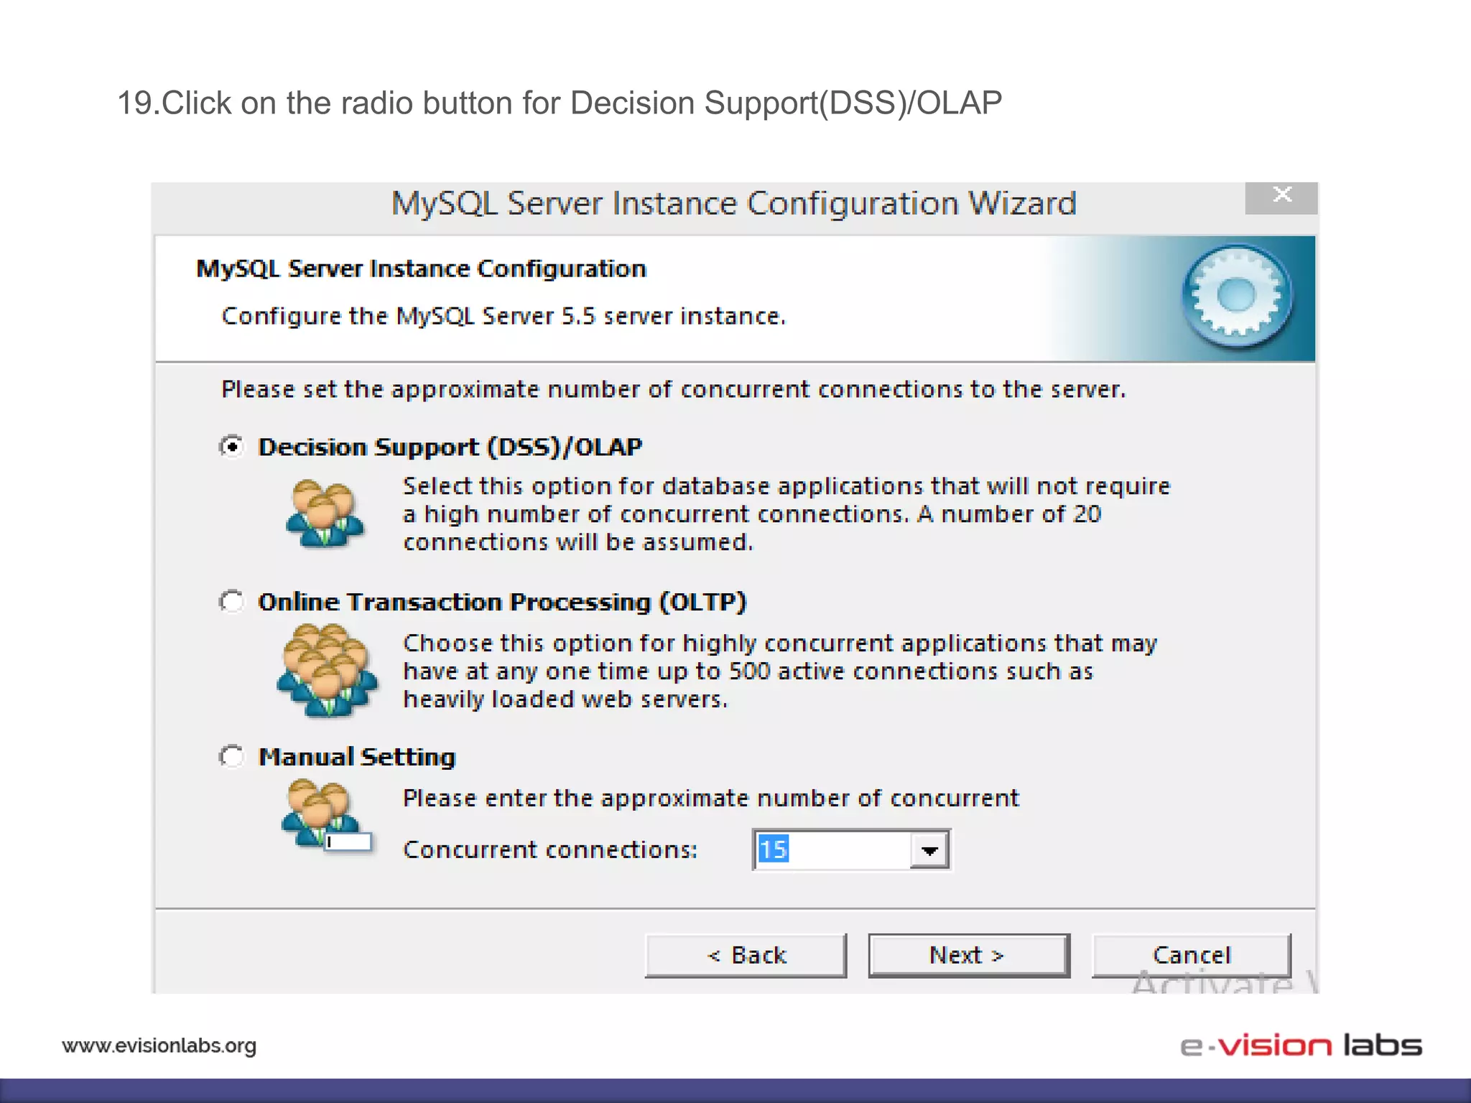Click the gear configuration icon in header
The image size is (1471, 1103).
1236,297
